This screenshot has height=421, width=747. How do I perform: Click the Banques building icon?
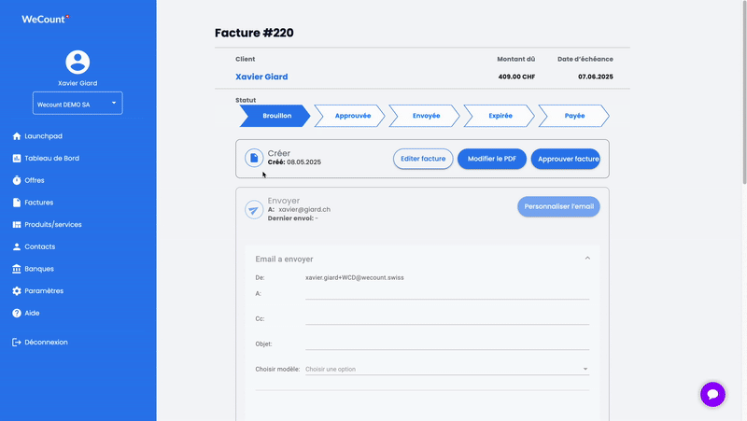click(17, 269)
